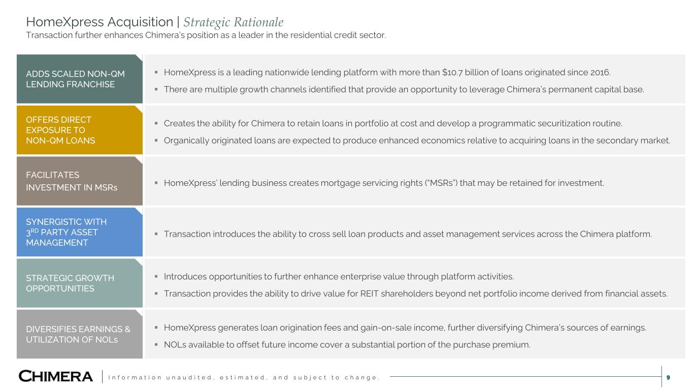The width and height of the screenshot is (693, 390).
Task: Click the 'Information unaudited, estimated' footer disclaimer
Action: [245, 377]
